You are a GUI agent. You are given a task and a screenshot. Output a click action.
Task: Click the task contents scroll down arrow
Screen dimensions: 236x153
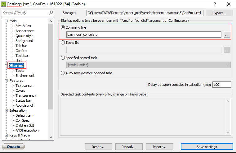point(228,132)
